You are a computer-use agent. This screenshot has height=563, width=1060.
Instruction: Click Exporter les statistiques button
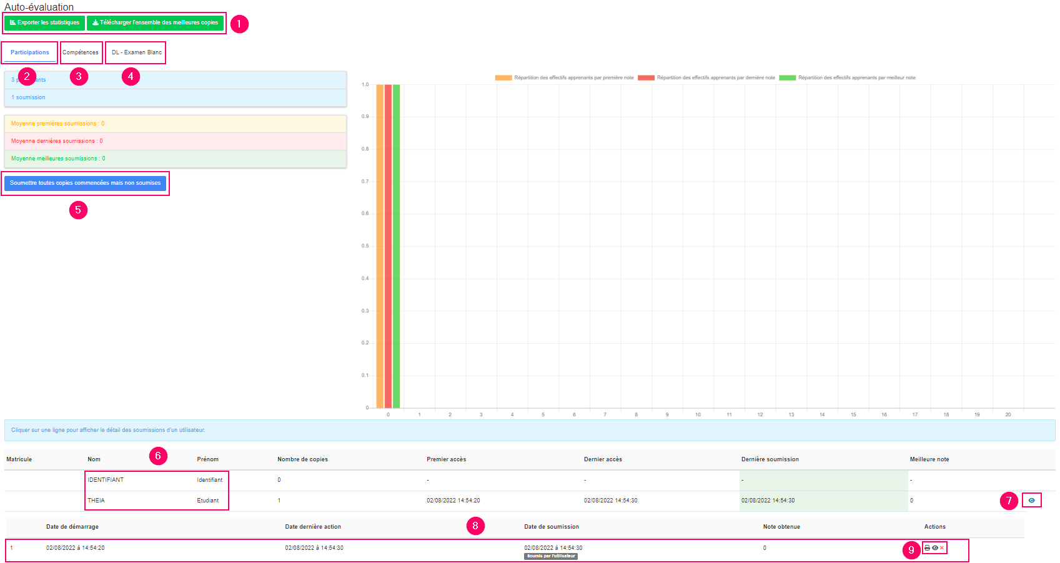(45, 22)
